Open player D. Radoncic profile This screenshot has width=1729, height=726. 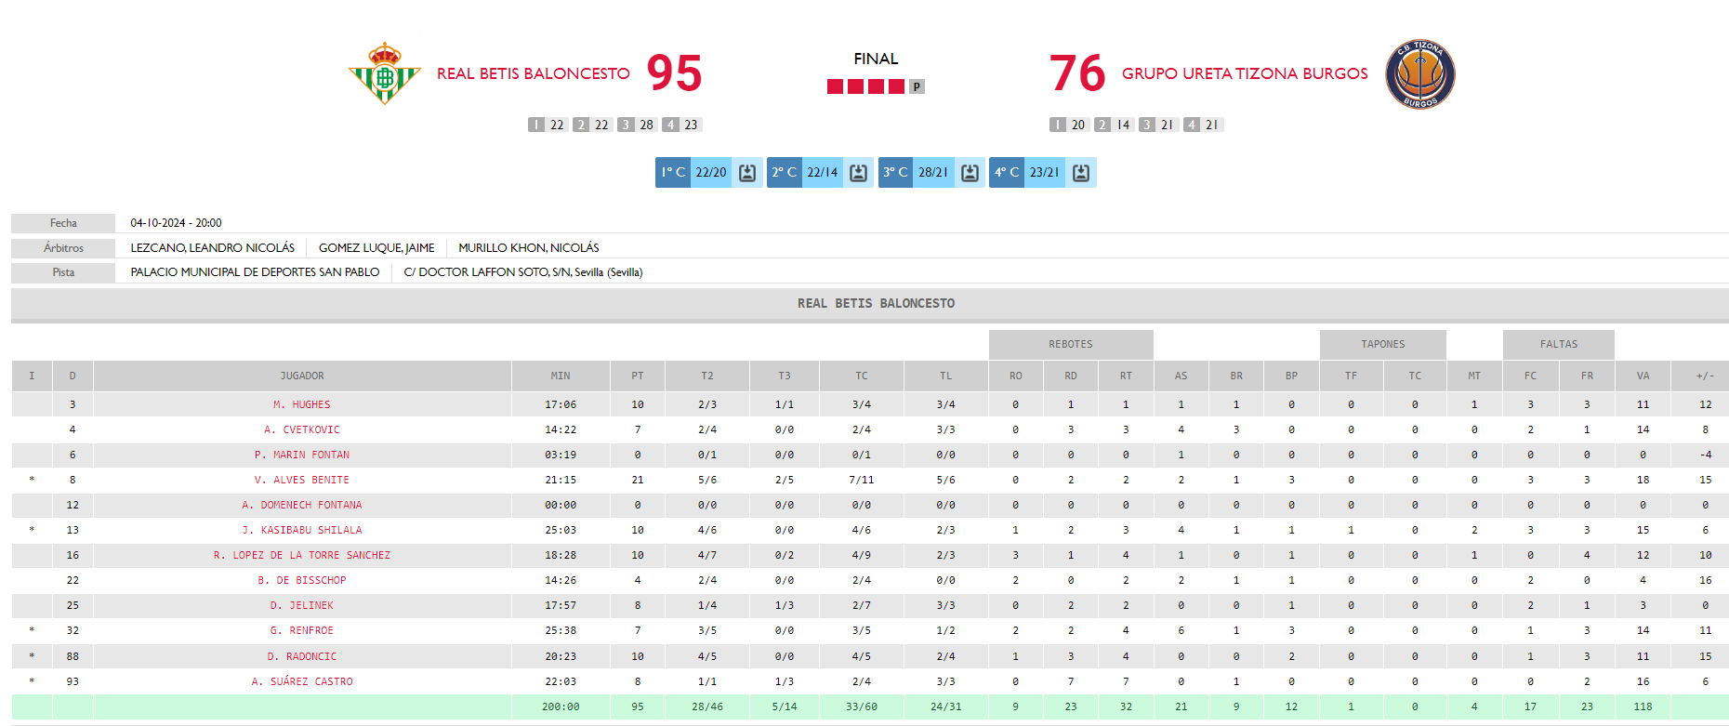click(x=302, y=657)
